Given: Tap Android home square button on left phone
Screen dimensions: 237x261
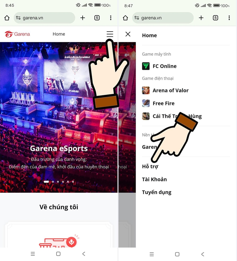Looking at the screenshot, I should [x=58, y=254].
